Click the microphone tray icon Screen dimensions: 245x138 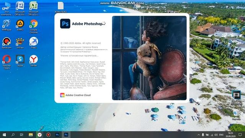203,135
